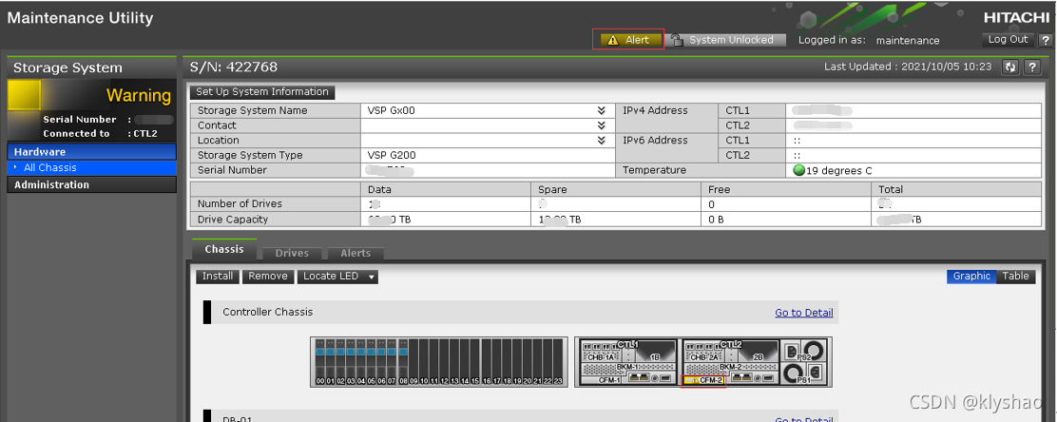Screen dimensions: 1057x422
Task: Refresh the storage system information
Action: pyautogui.click(x=1010, y=67)
